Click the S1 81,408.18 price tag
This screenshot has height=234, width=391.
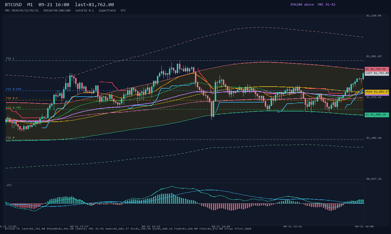pyautogui.click(x=377, y=115)
